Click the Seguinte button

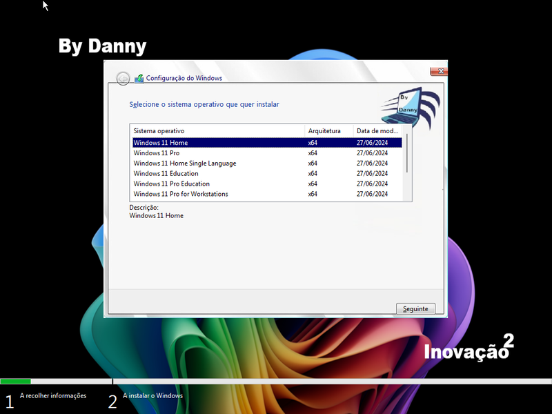(x=415, y=308)
